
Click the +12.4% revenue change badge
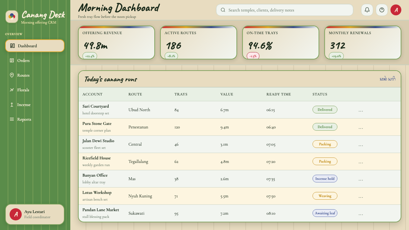[x=90, y=56]
